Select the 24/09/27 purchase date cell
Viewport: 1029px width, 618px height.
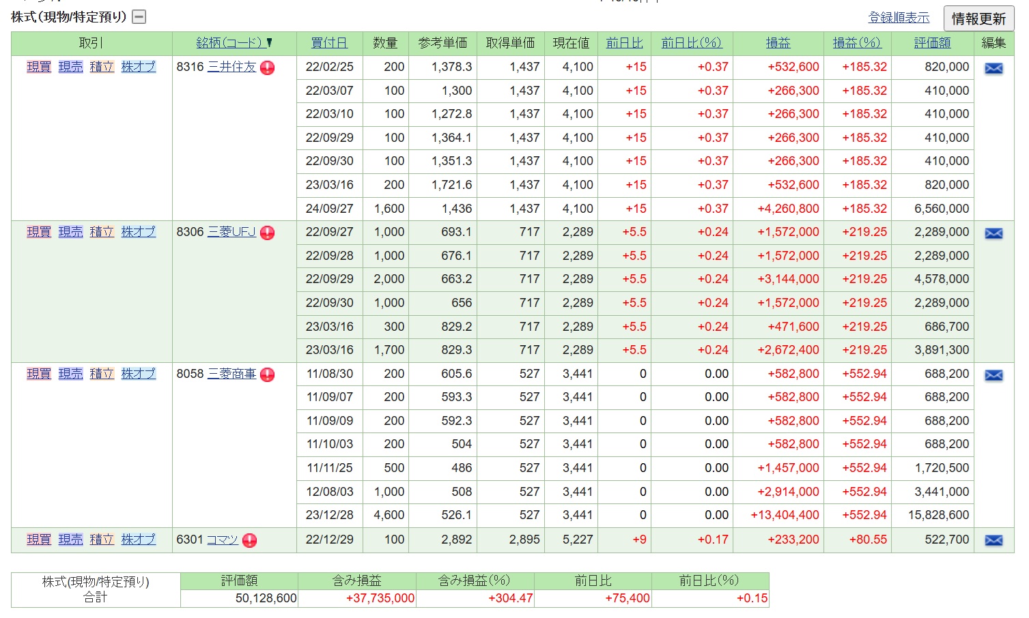pos(330,209)
